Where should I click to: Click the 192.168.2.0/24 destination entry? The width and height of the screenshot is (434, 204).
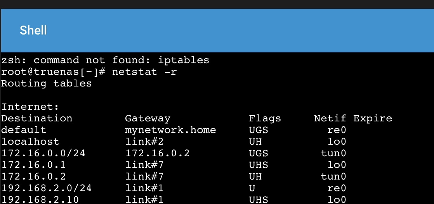pyautogui.click(x=47, y=188)
